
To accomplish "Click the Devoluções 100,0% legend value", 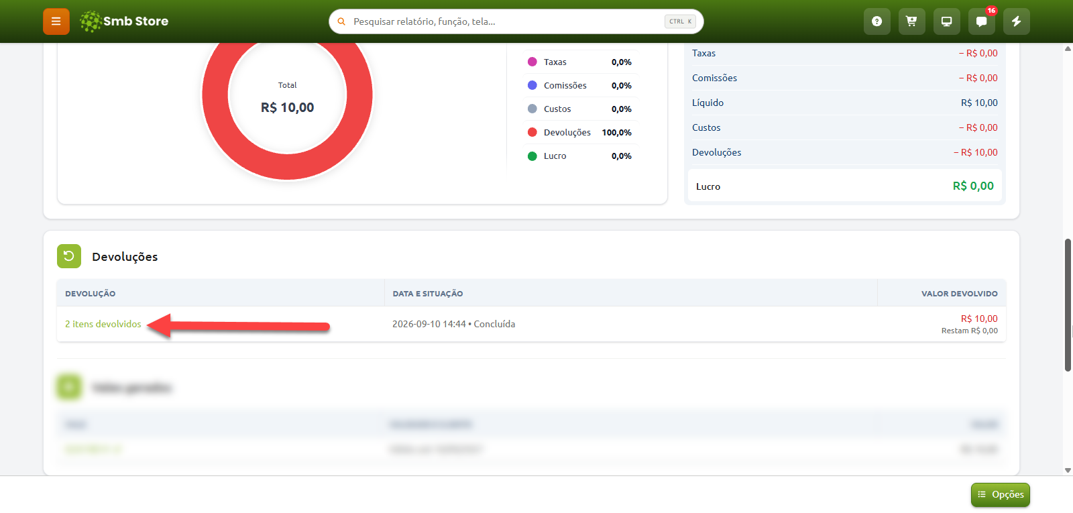I will tap(617, 132).
